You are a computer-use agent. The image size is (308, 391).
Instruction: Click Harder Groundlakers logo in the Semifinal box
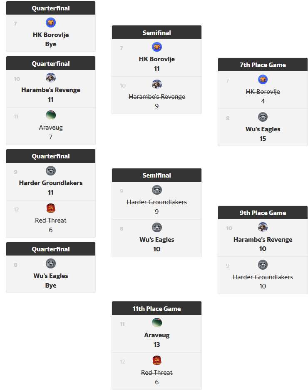(x=157, y=190)
